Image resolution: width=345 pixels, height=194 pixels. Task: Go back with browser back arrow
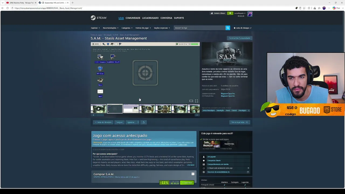click(3, 8)
